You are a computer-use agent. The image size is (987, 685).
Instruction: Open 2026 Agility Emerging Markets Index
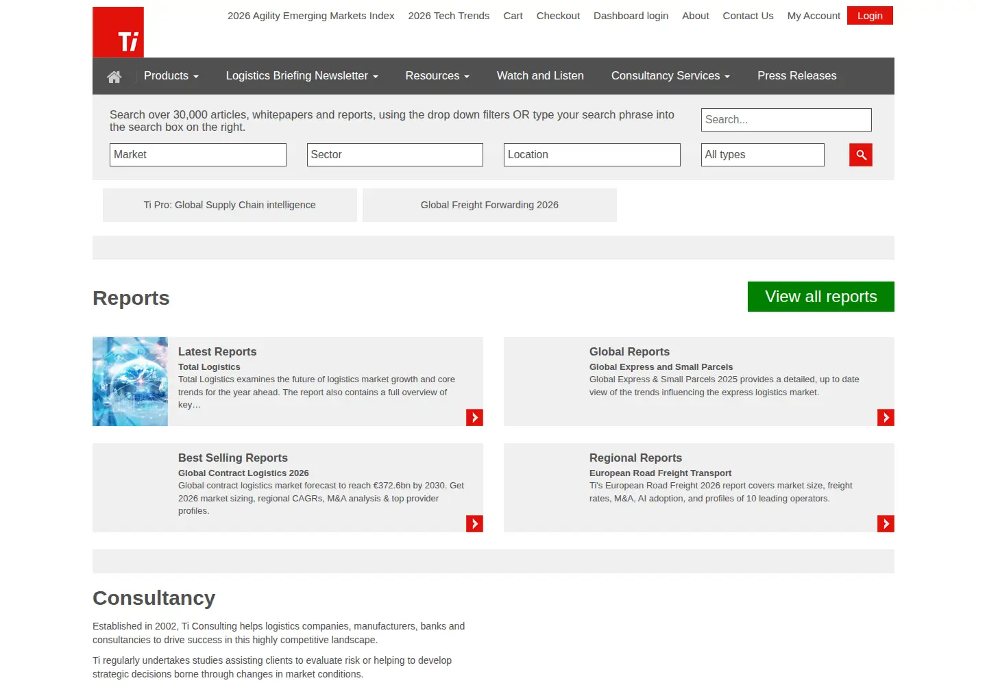311,16
